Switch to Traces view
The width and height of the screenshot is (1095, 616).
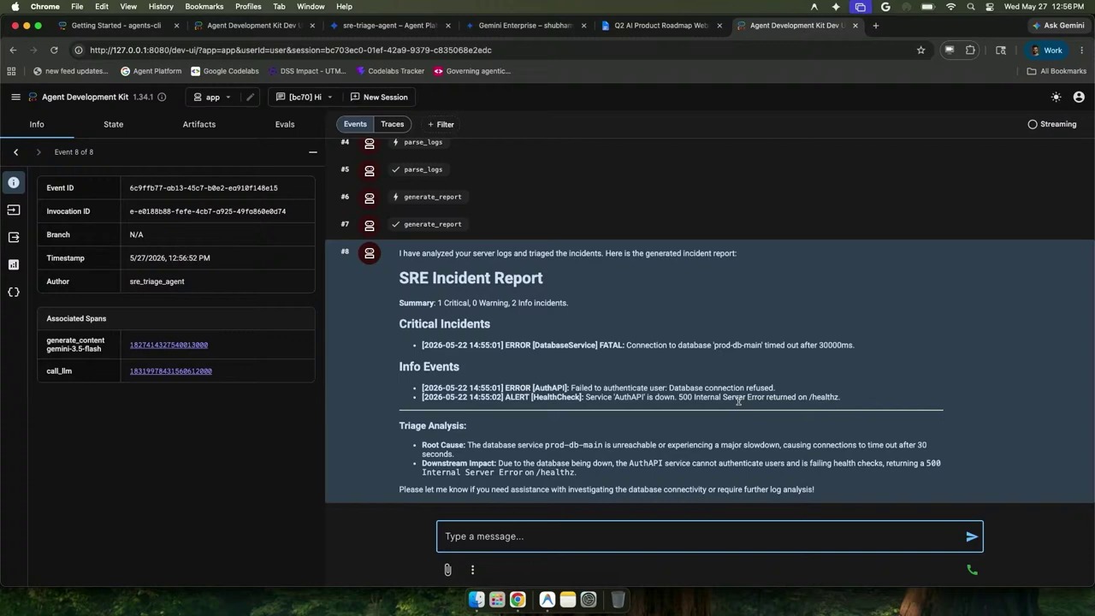coord(393,124)
